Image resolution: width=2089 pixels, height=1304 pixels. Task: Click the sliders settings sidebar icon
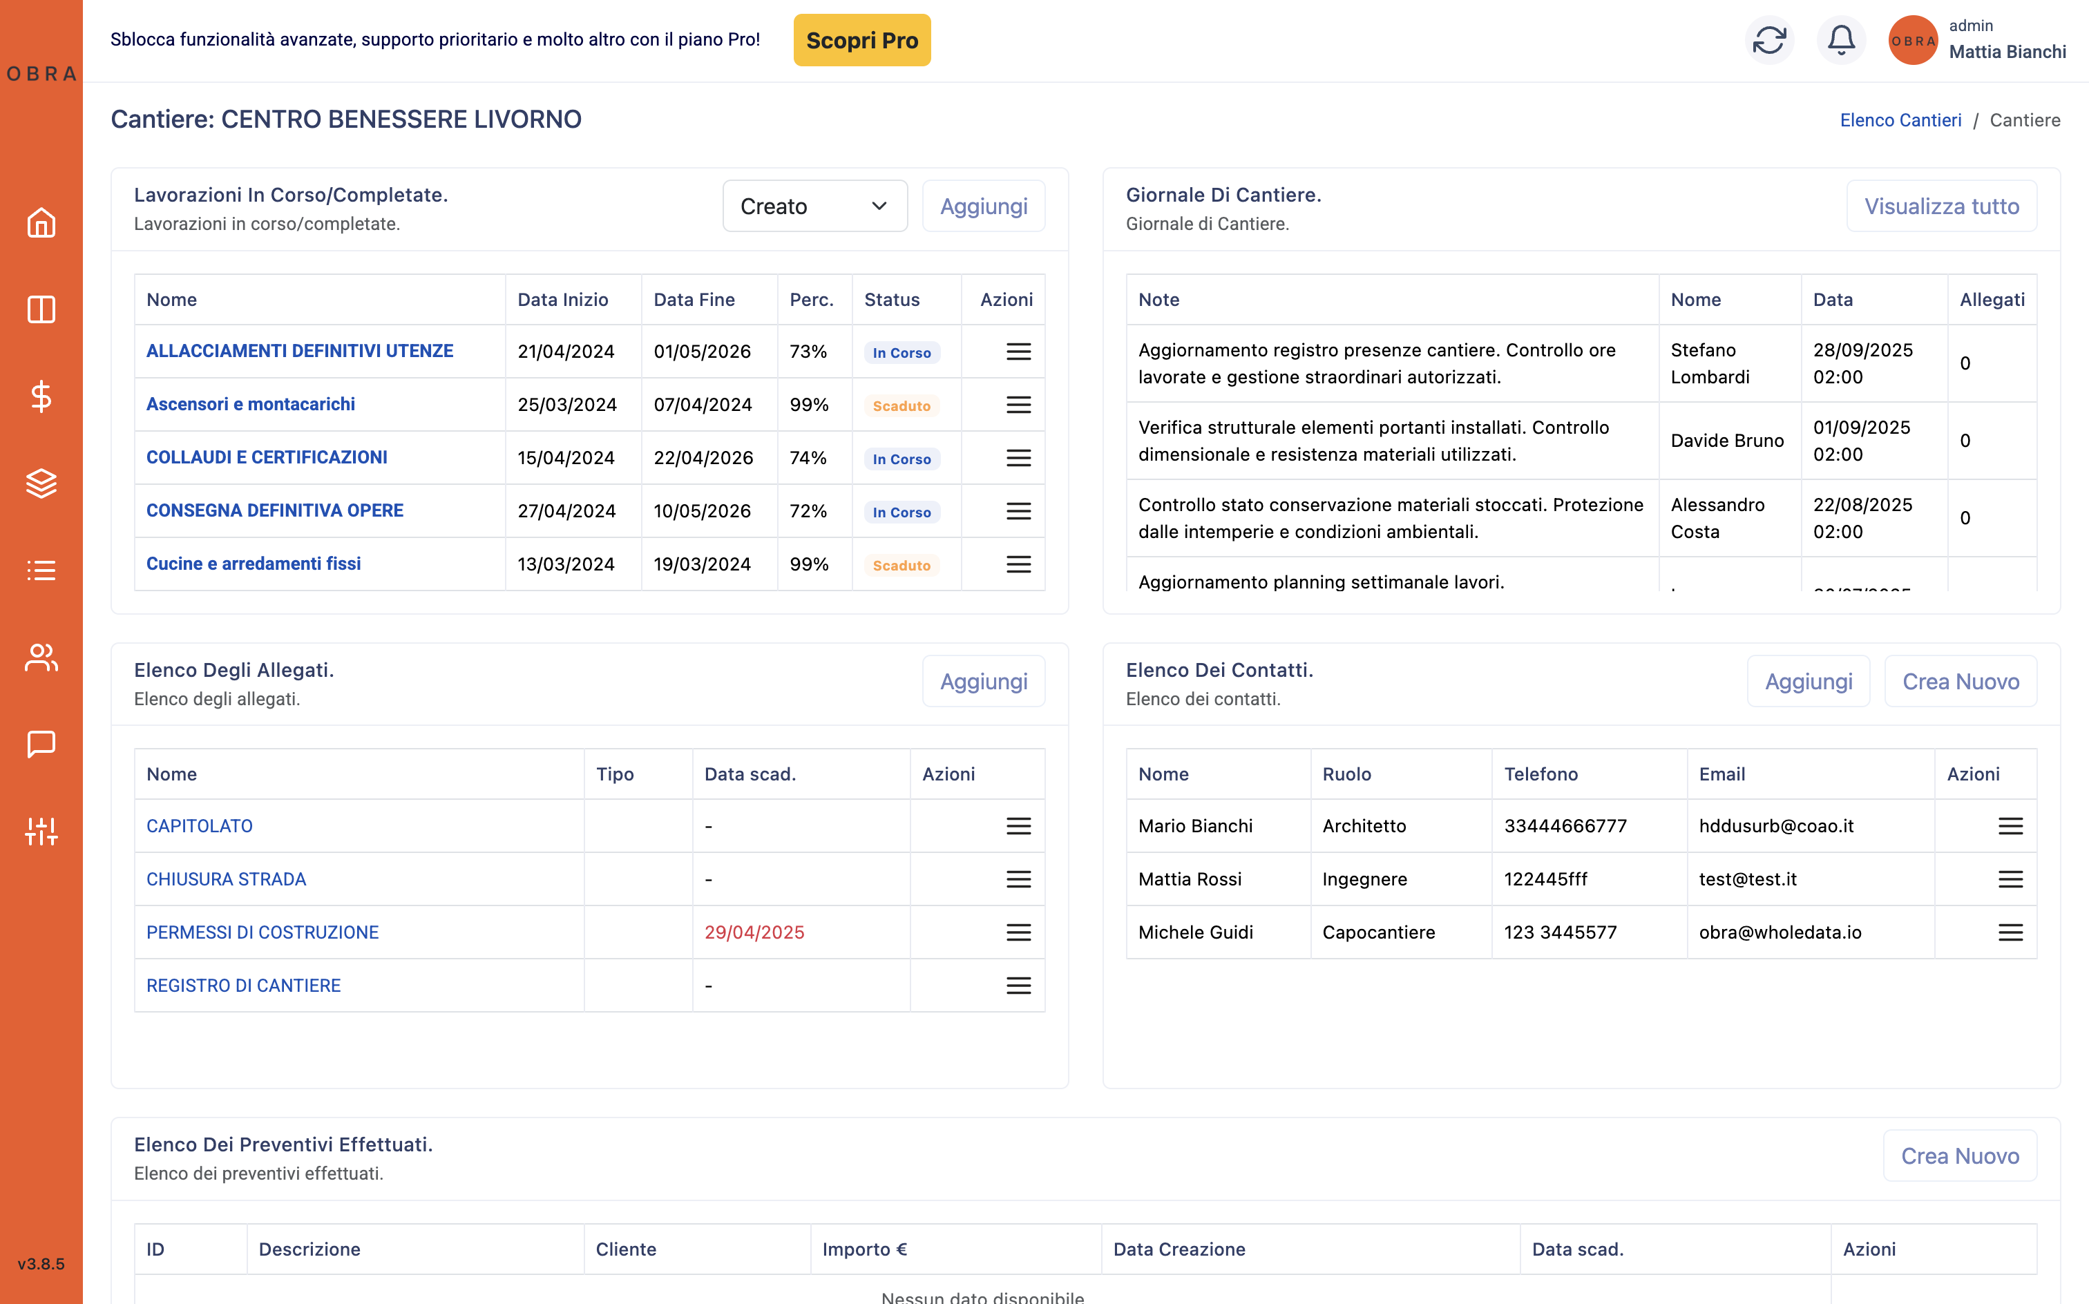(41, 832)
